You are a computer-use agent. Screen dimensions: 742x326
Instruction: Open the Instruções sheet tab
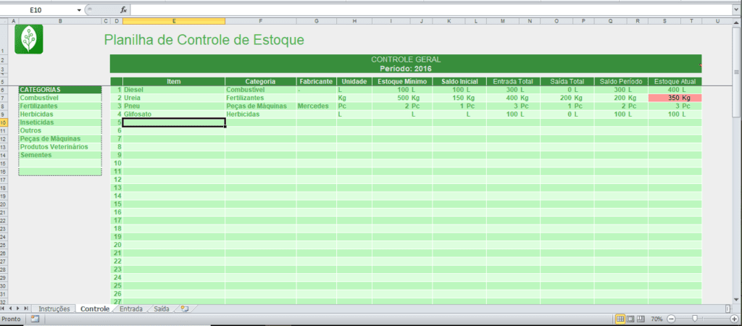(x=54, y=309)
